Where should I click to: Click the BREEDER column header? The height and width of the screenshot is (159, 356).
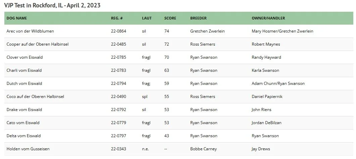point(198,18)
